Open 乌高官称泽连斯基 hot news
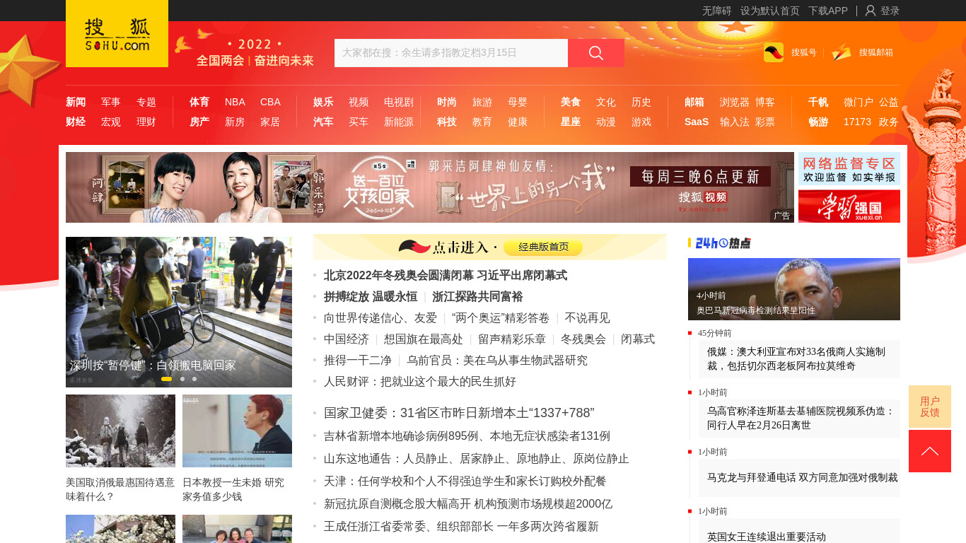 pos(801,418)
